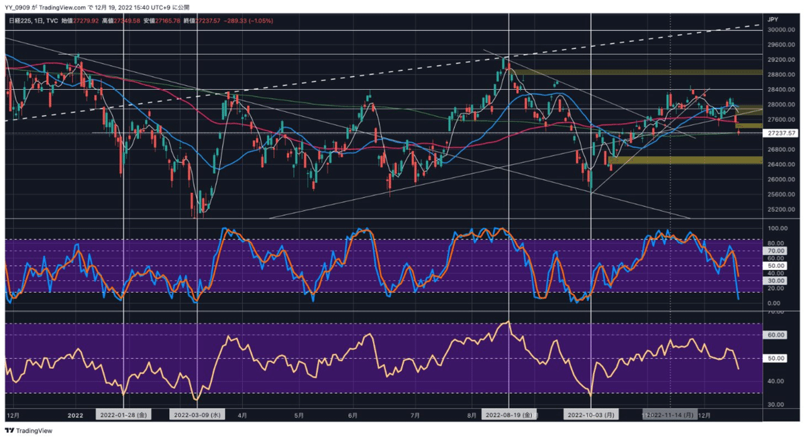This screenshot has width=805, height=439.
Task: Select the 2022-01-28 (金) date marker
Action: pos(124,415)
